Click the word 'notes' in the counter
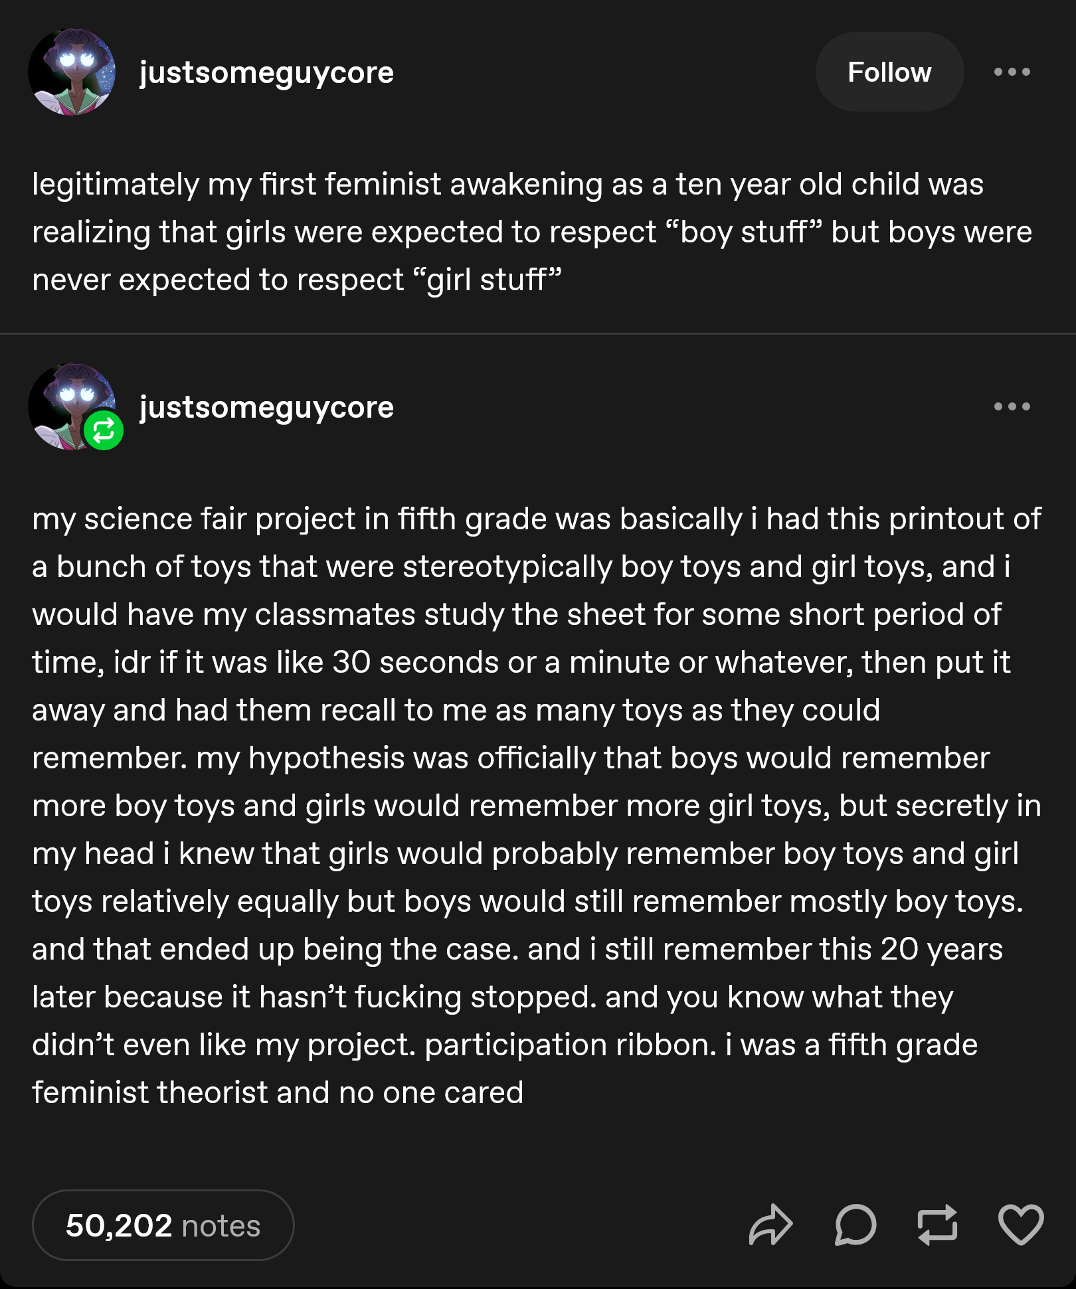Viewport: 1076px width, 1289px height. click(x=221, y=1226)
